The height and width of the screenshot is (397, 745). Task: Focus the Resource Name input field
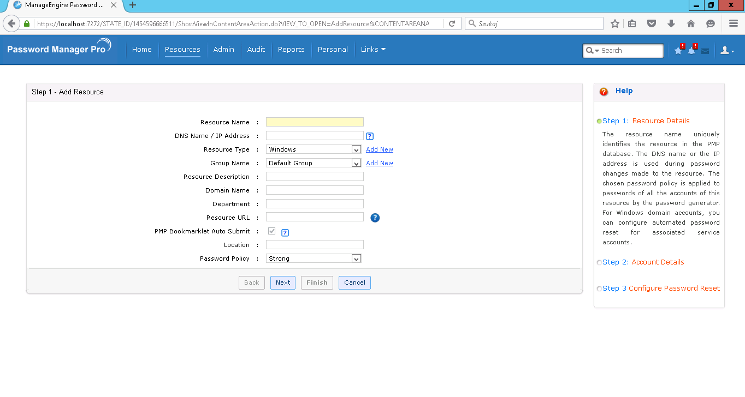click(315, 122)
